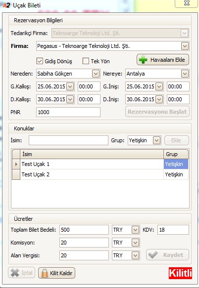Click the A2 application logo in title bar
This screenshot has width=199, height=288.
tap(6, 5)
